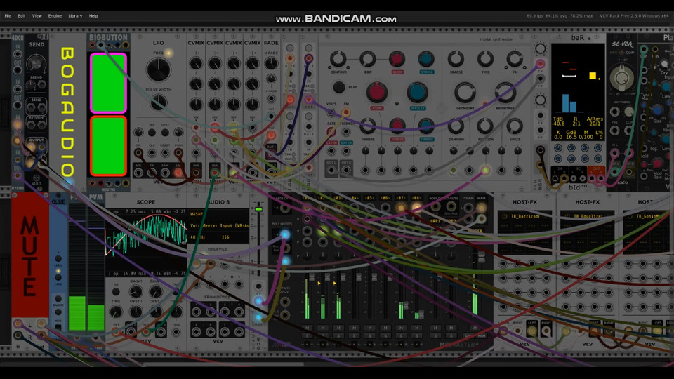
Task: Click the -01- channel label field
Action: tap(307, 198)
